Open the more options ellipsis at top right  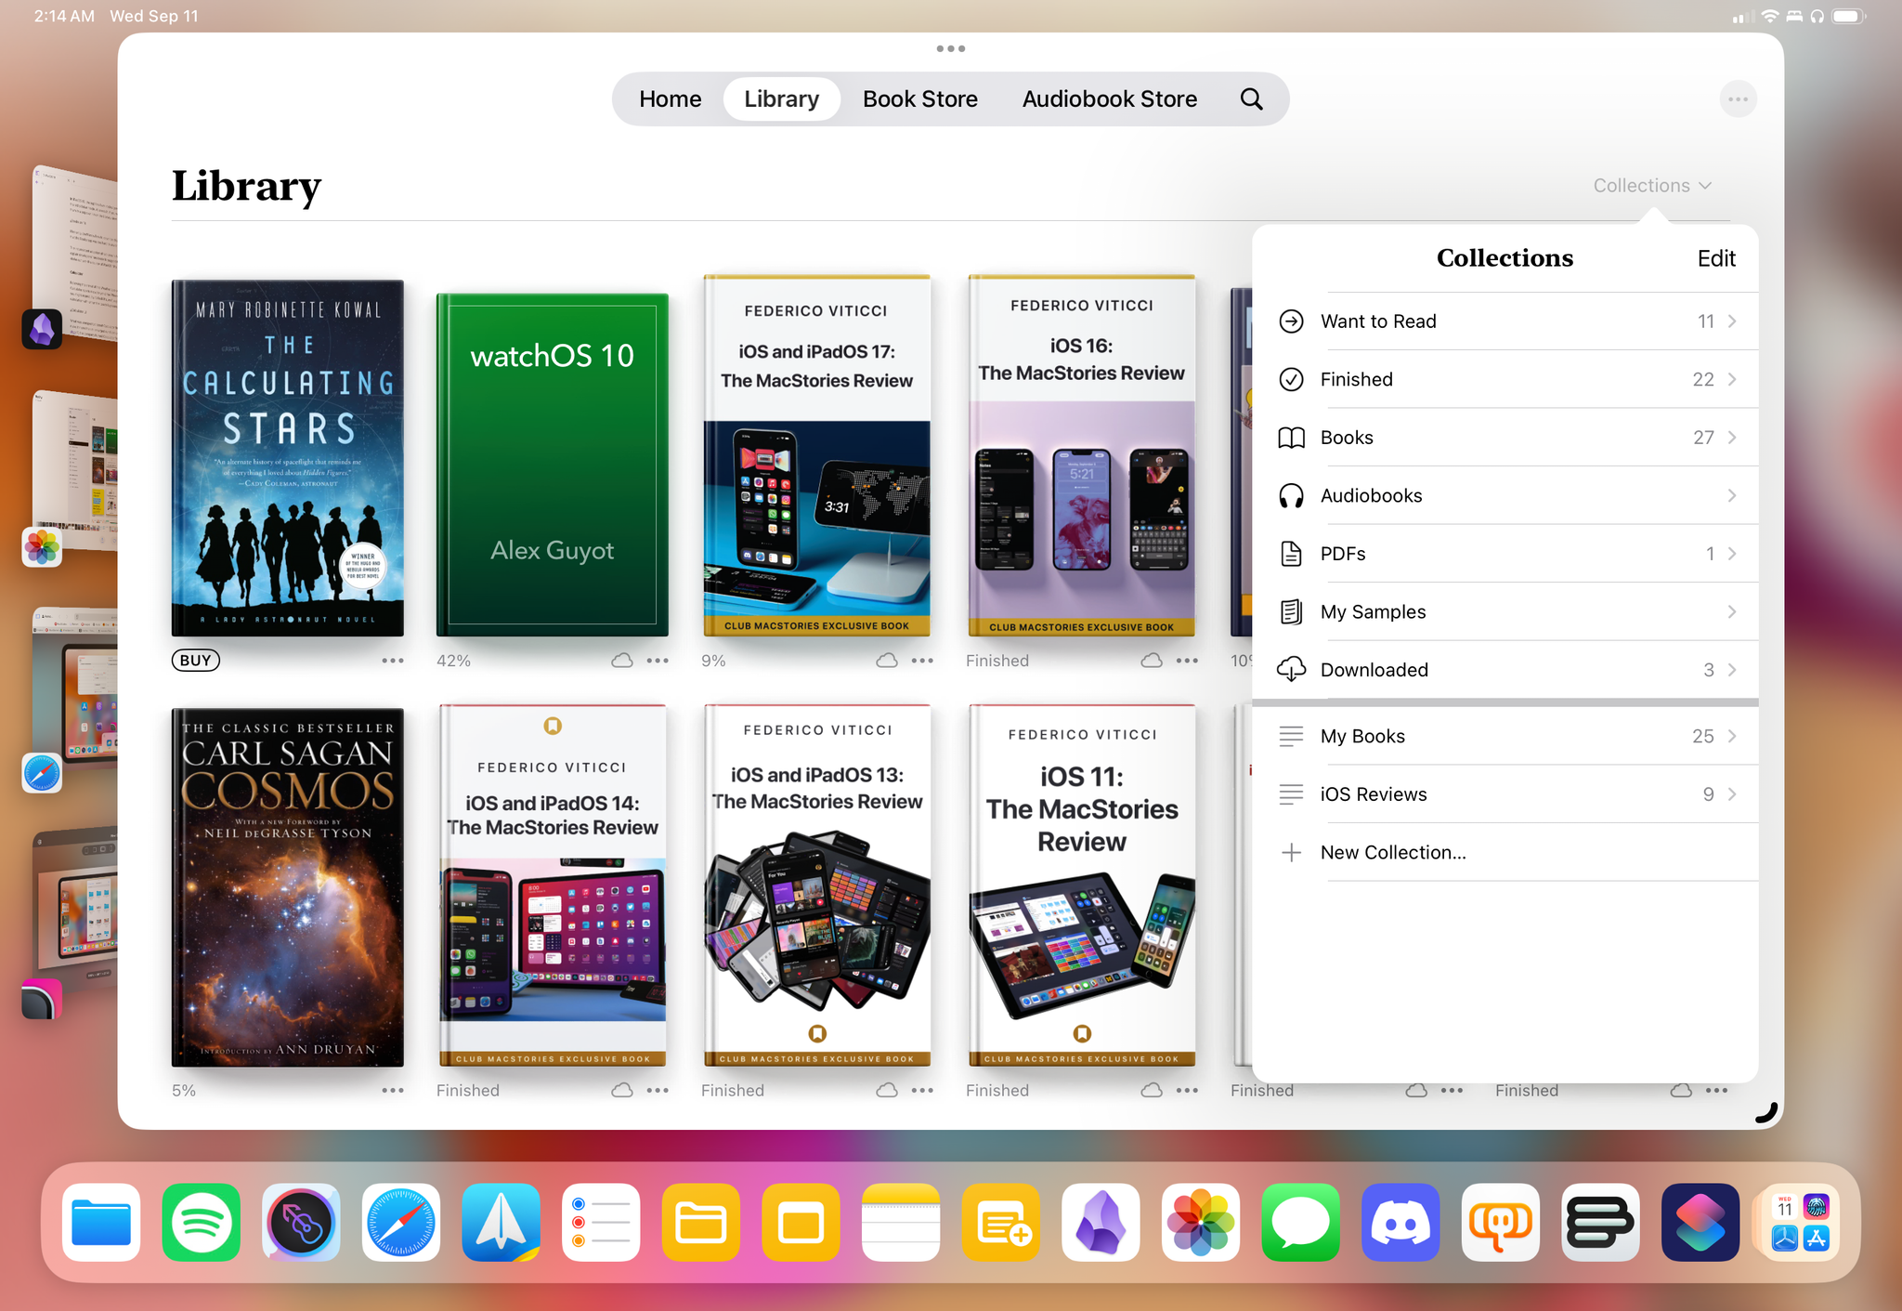pos(1738,99)
